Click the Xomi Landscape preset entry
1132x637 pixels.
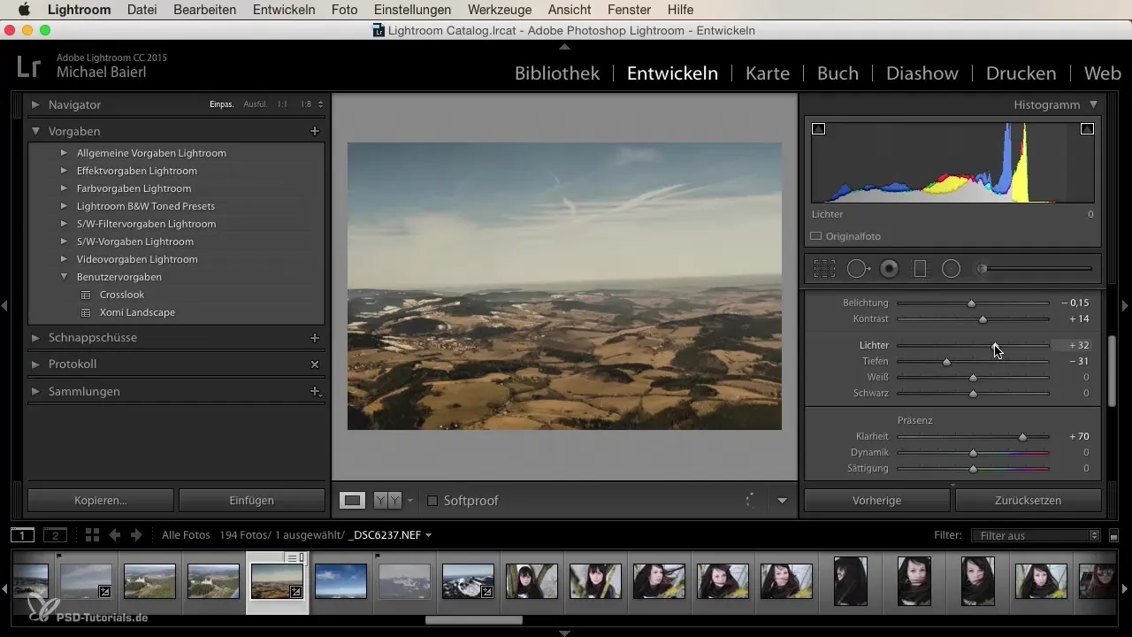tap(137, 312)
